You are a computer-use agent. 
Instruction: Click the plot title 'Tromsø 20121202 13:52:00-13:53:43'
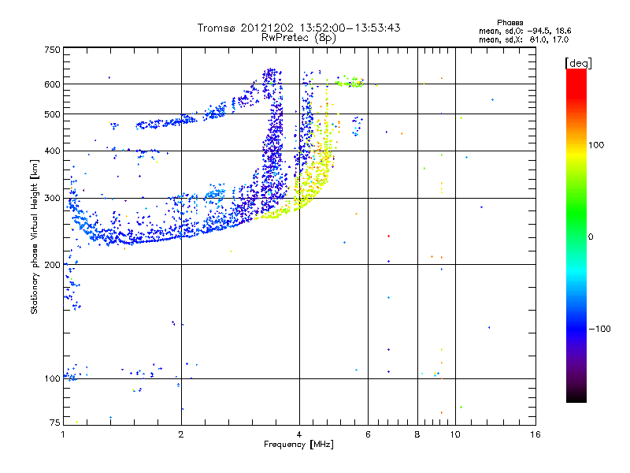(x=298, y=28)
